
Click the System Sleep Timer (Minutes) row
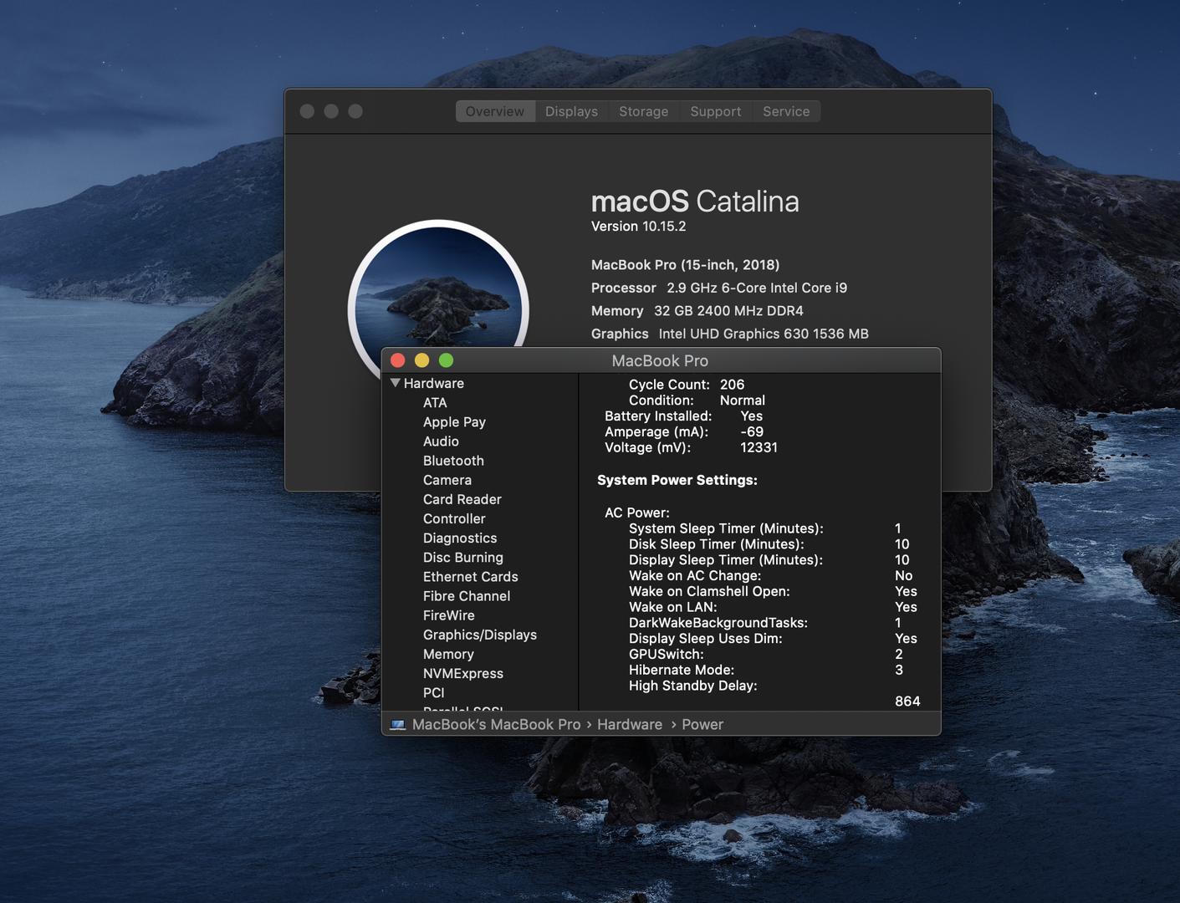[x=765, y=528]
